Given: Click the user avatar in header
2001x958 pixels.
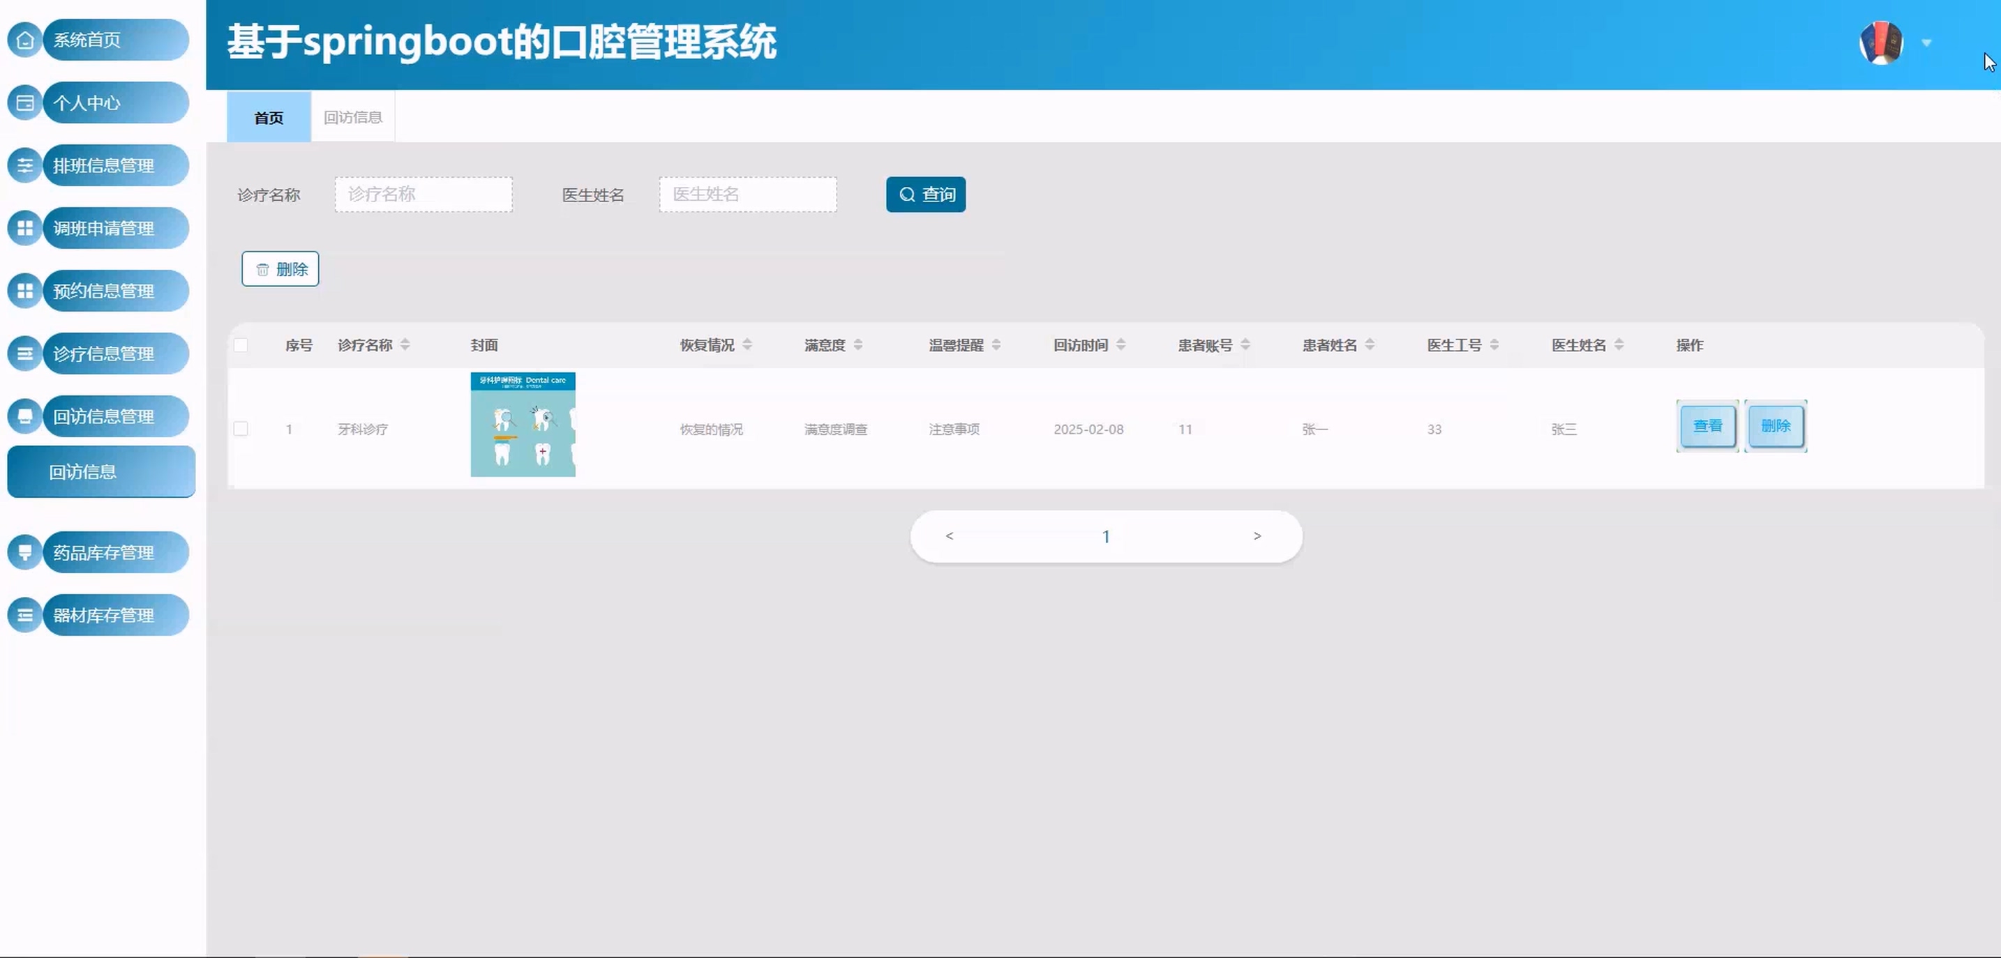Looking at the screenshot, I should click(x=1880, y=43).
